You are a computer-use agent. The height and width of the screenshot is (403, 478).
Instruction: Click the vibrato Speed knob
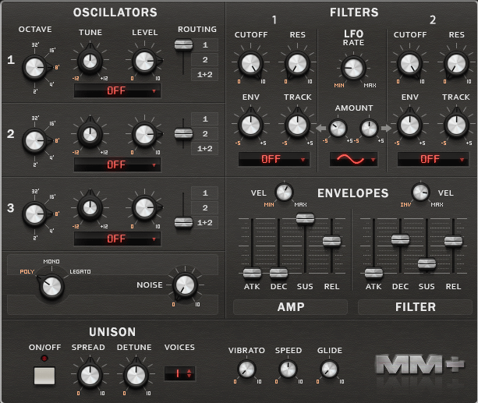(x=288, y=369)
